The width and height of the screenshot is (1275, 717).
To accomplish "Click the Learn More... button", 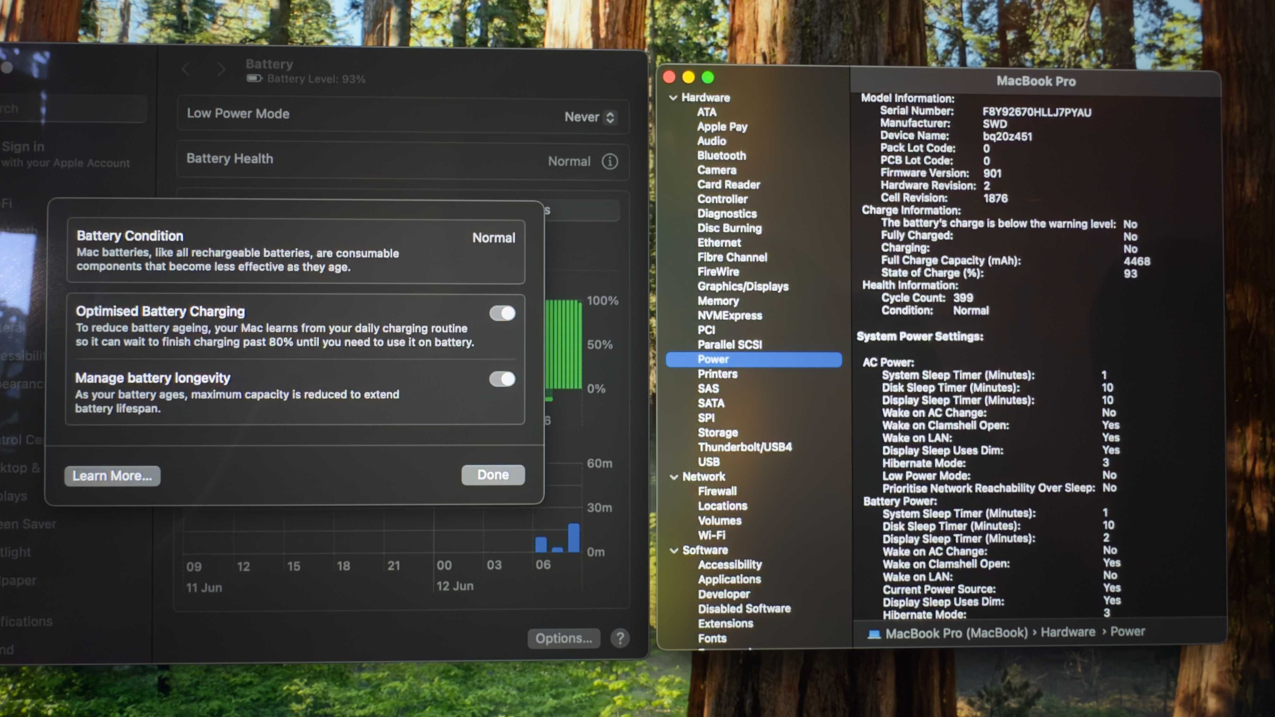I will (x=112, y=475).
